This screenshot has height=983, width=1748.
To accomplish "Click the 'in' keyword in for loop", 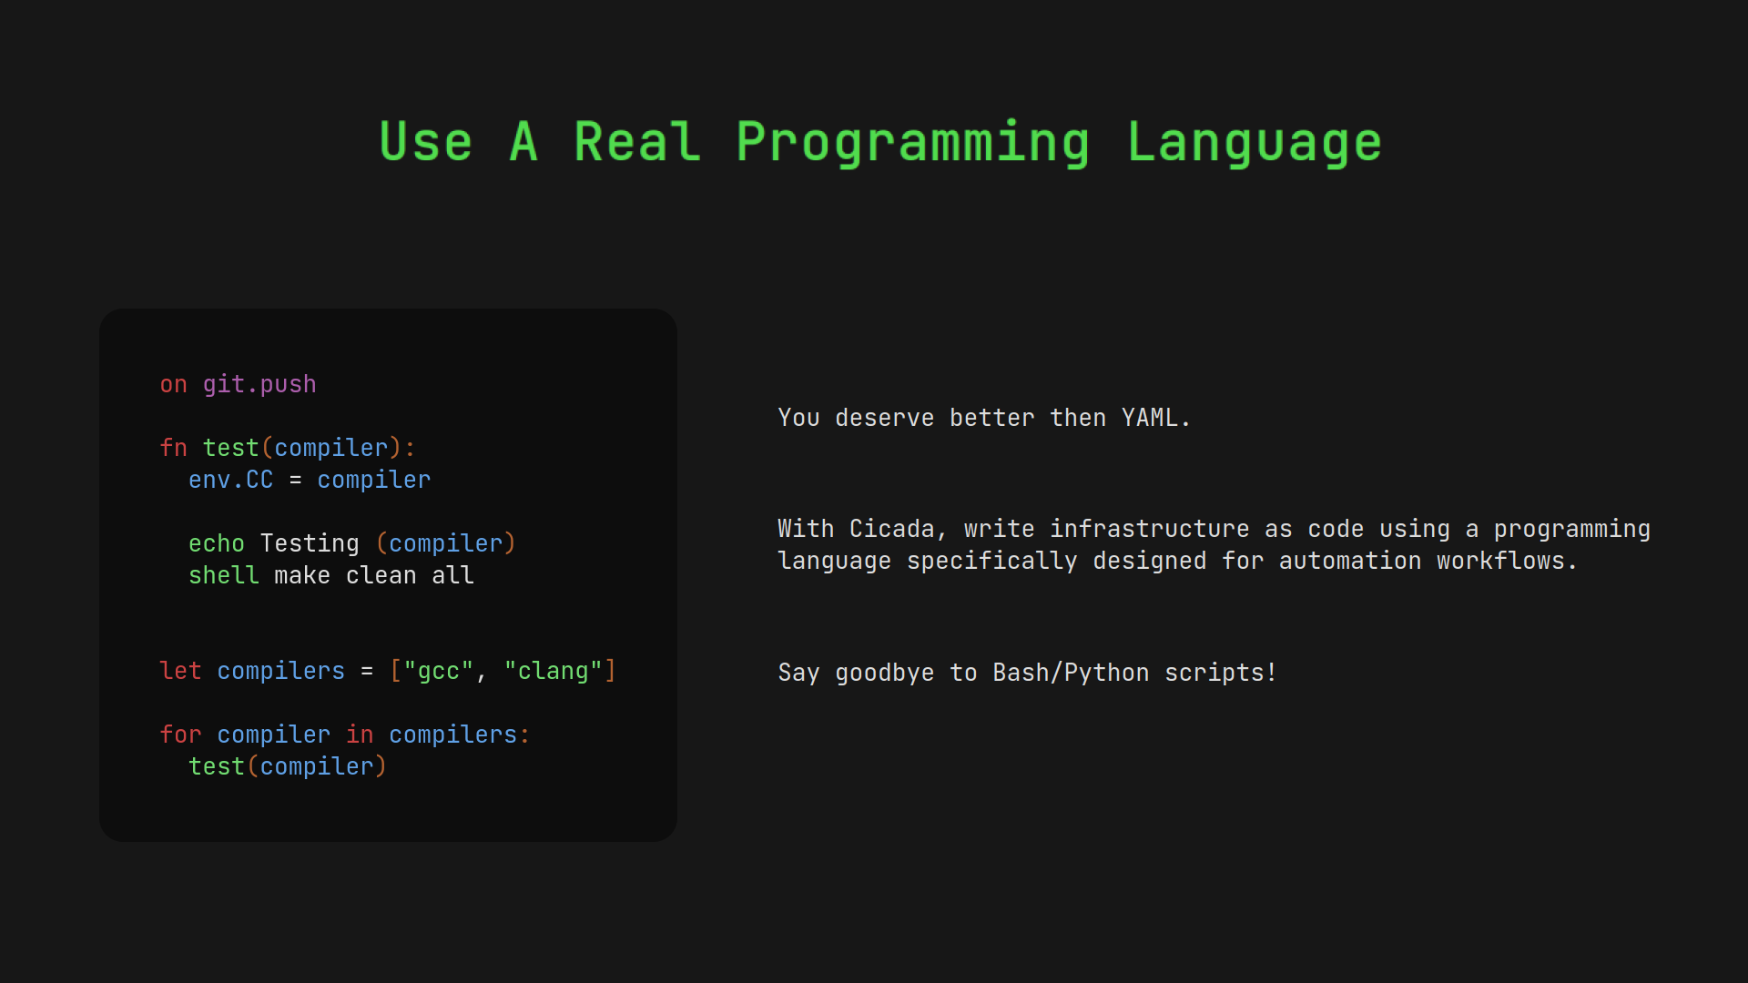I will click(360, 735).
